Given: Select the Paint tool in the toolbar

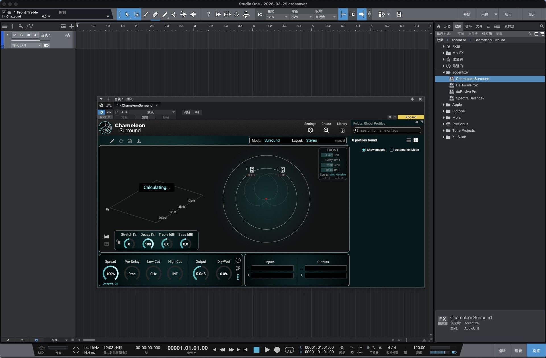Looking at the screenshot, I should click(165, 14).
